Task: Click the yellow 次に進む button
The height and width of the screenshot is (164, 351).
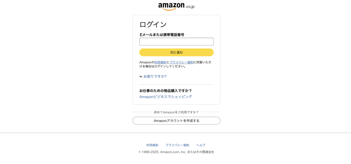Action: click(x=177, y=52)
